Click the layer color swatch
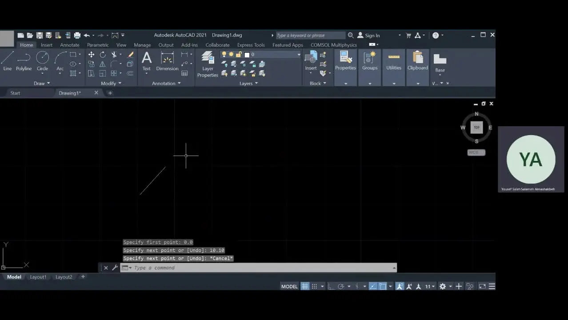 [x=247, y=55]
